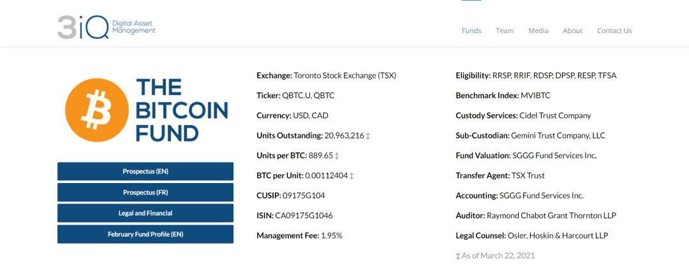Click the As of March 22, 2021 footnote
The height and width of the screenshot is (266, 689).
tap(495, 255)
